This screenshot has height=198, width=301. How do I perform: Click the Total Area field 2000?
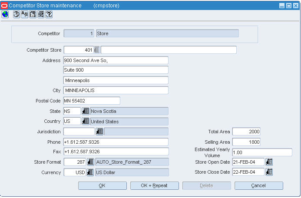[246, 132]
